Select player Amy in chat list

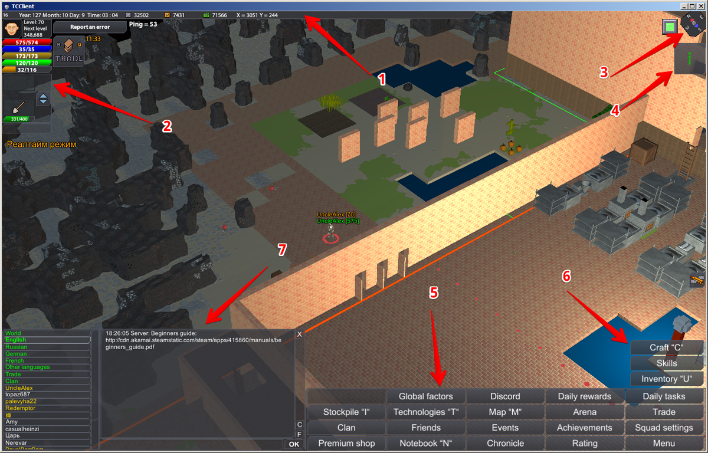click(x=47, y=422)
